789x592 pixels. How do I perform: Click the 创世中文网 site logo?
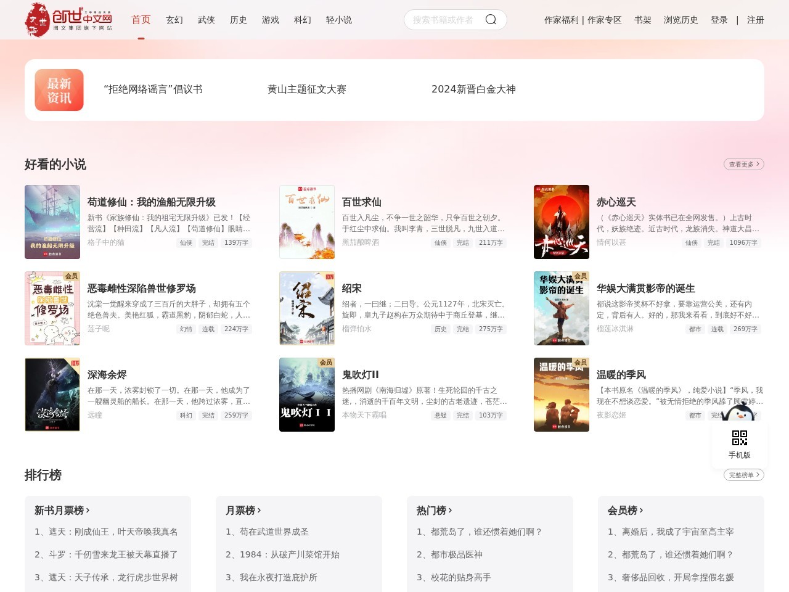coord(68,20)
